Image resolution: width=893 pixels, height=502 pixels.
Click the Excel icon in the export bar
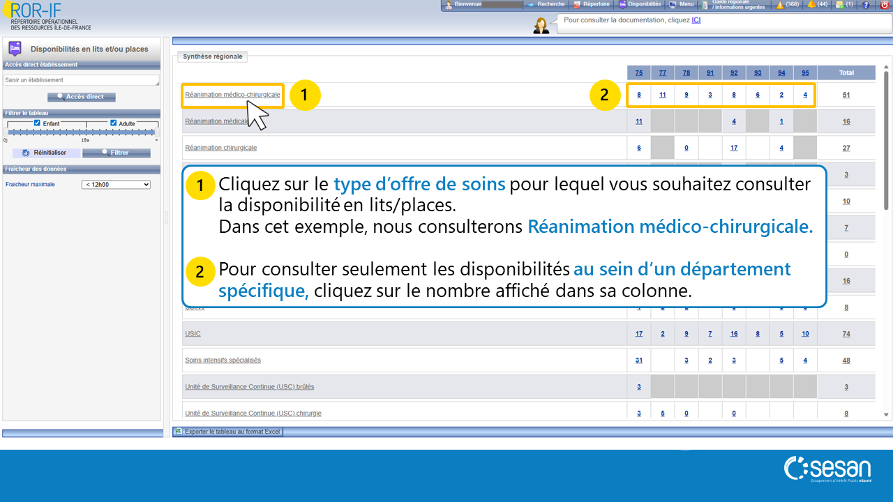[179, 432]
